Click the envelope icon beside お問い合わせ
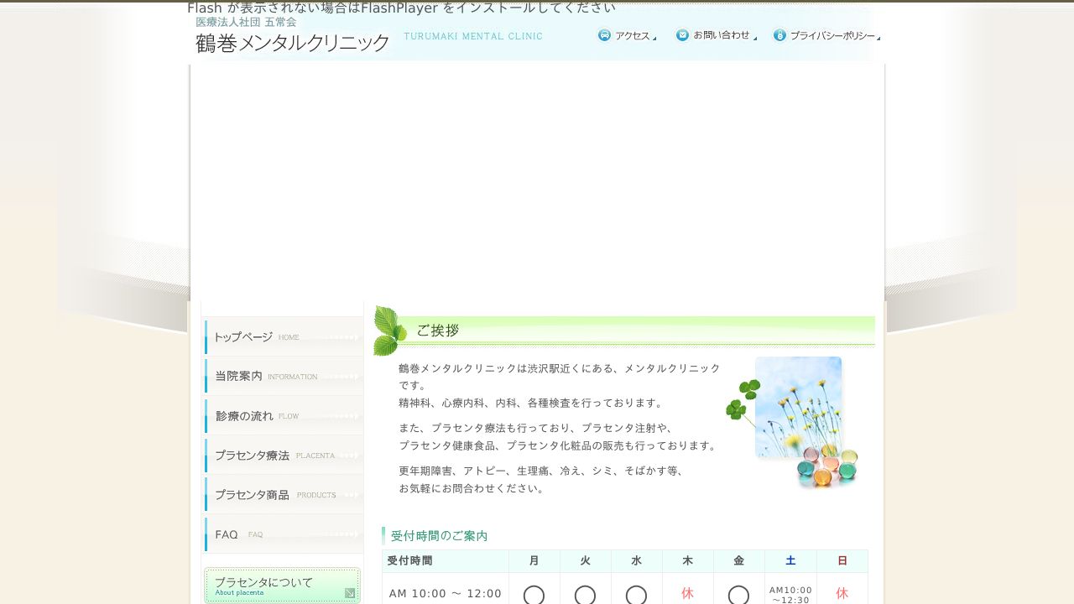 click(682, 35)
